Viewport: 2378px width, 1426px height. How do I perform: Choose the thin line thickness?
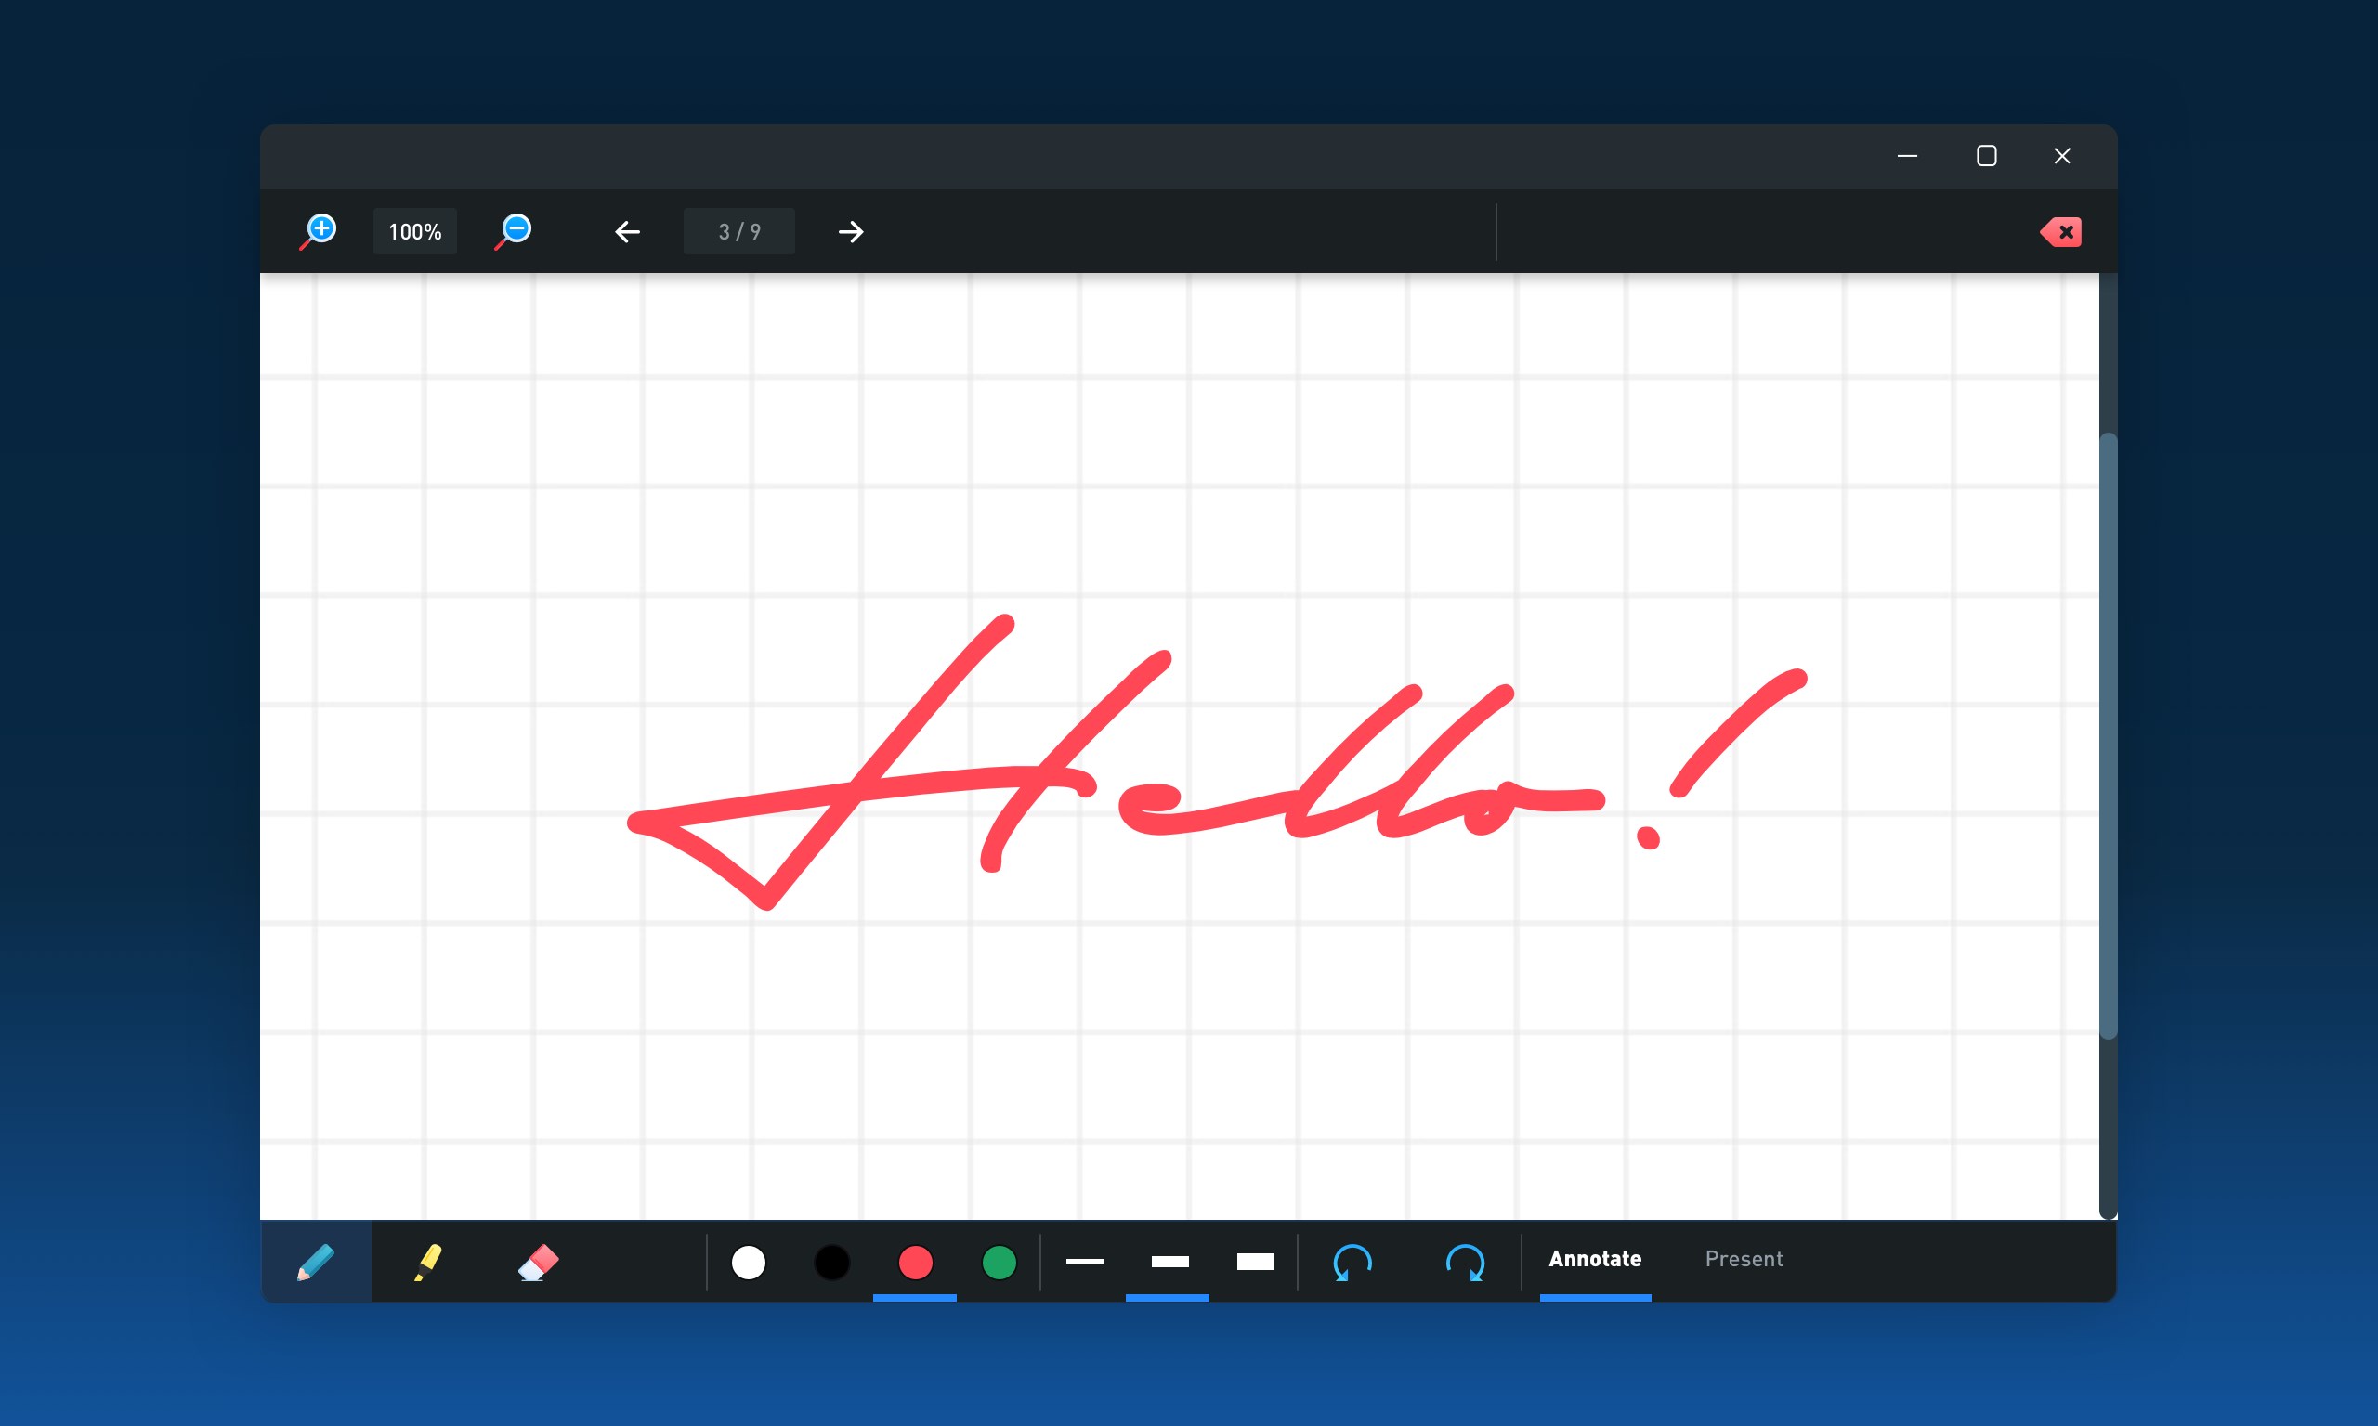pos(1084,1261)
